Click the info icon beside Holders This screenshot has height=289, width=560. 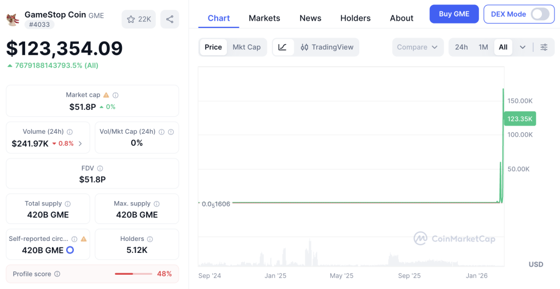point(150,239)
